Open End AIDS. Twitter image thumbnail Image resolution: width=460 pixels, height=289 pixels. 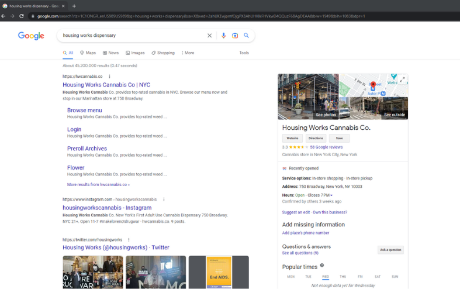219,272
